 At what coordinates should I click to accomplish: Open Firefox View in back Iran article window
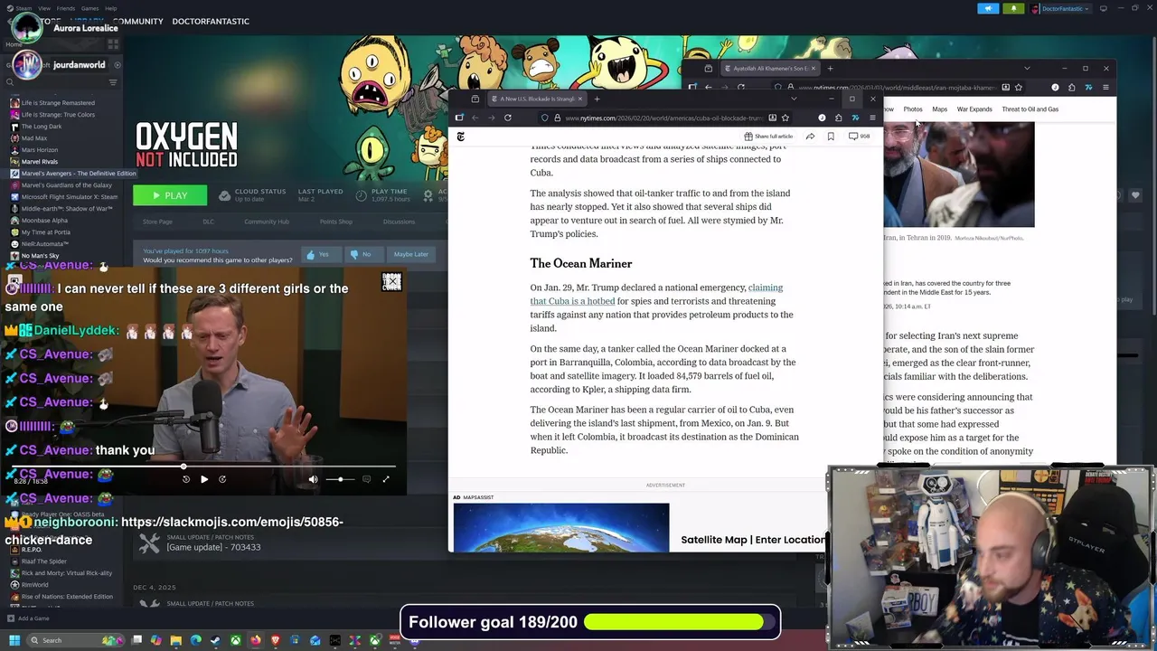tap(708, 69)
